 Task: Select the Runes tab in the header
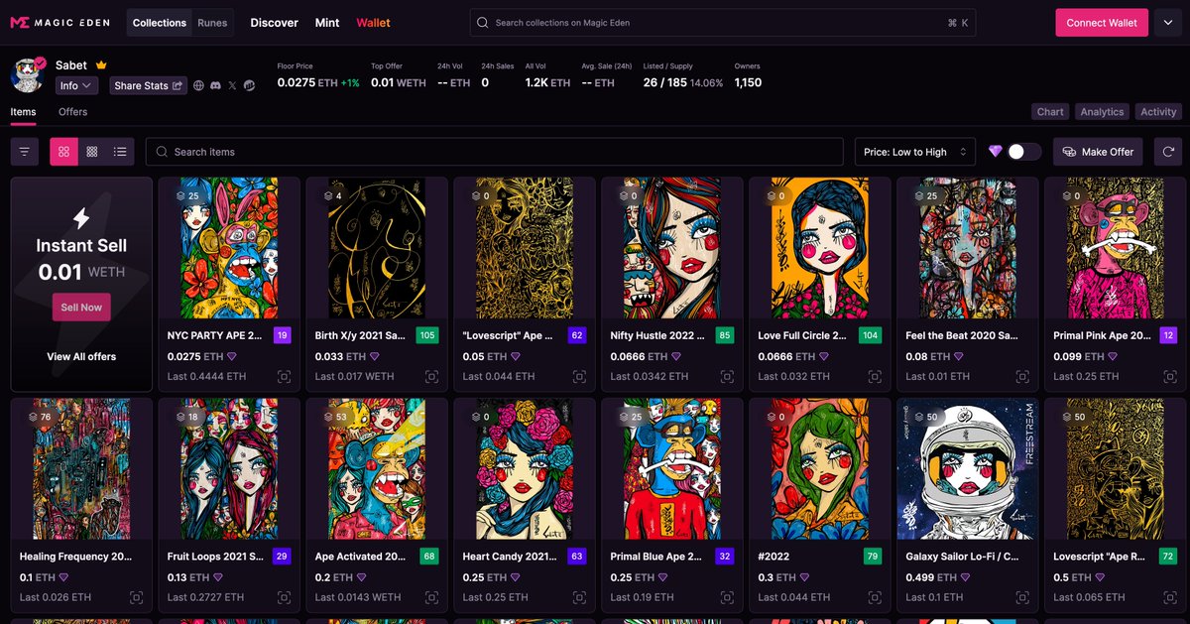[x=212, y=23]
